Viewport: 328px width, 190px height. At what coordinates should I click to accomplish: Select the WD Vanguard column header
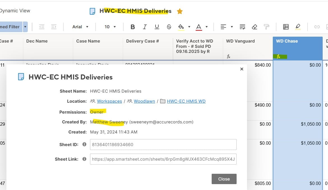248,48
